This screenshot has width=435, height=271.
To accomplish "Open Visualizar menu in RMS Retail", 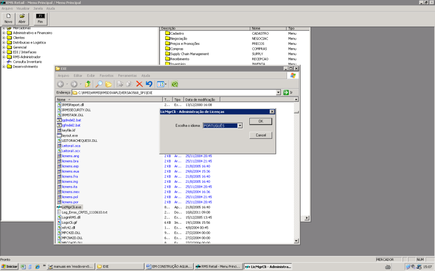I will pos(23,9).
